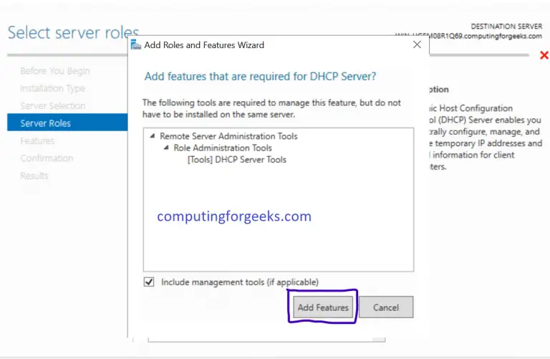
Task: Click the computingforgeeks.com watermark text
Action: (x=234, y=216)
